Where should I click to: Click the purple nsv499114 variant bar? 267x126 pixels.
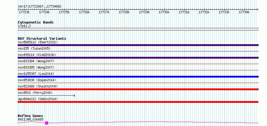138,58
